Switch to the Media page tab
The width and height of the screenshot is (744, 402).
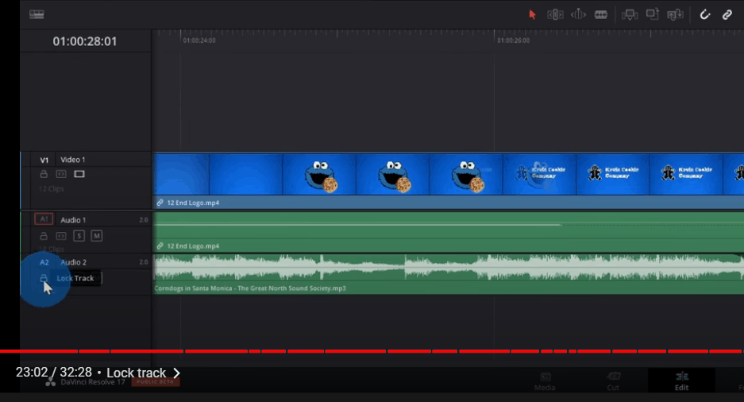544,381
